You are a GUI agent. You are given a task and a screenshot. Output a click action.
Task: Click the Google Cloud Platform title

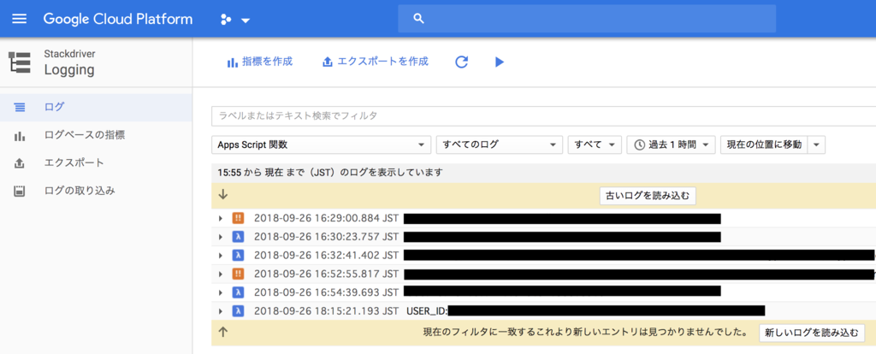point(118,19)
